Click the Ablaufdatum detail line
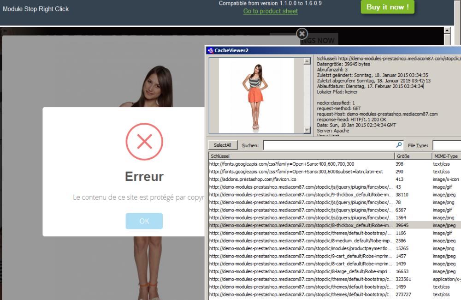The width and height of the screenshot is (461, 300). 370,86
